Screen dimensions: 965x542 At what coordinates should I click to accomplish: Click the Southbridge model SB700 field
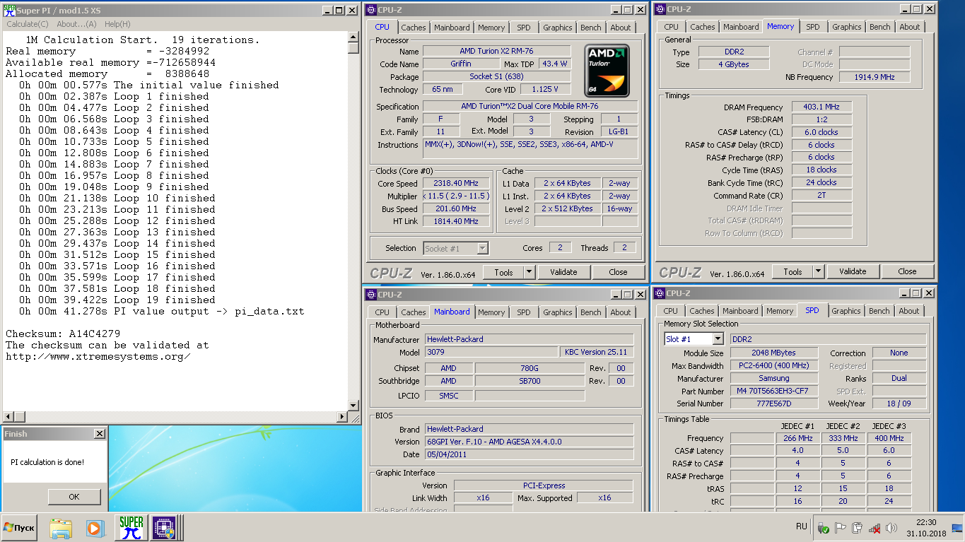coord(529,381)
